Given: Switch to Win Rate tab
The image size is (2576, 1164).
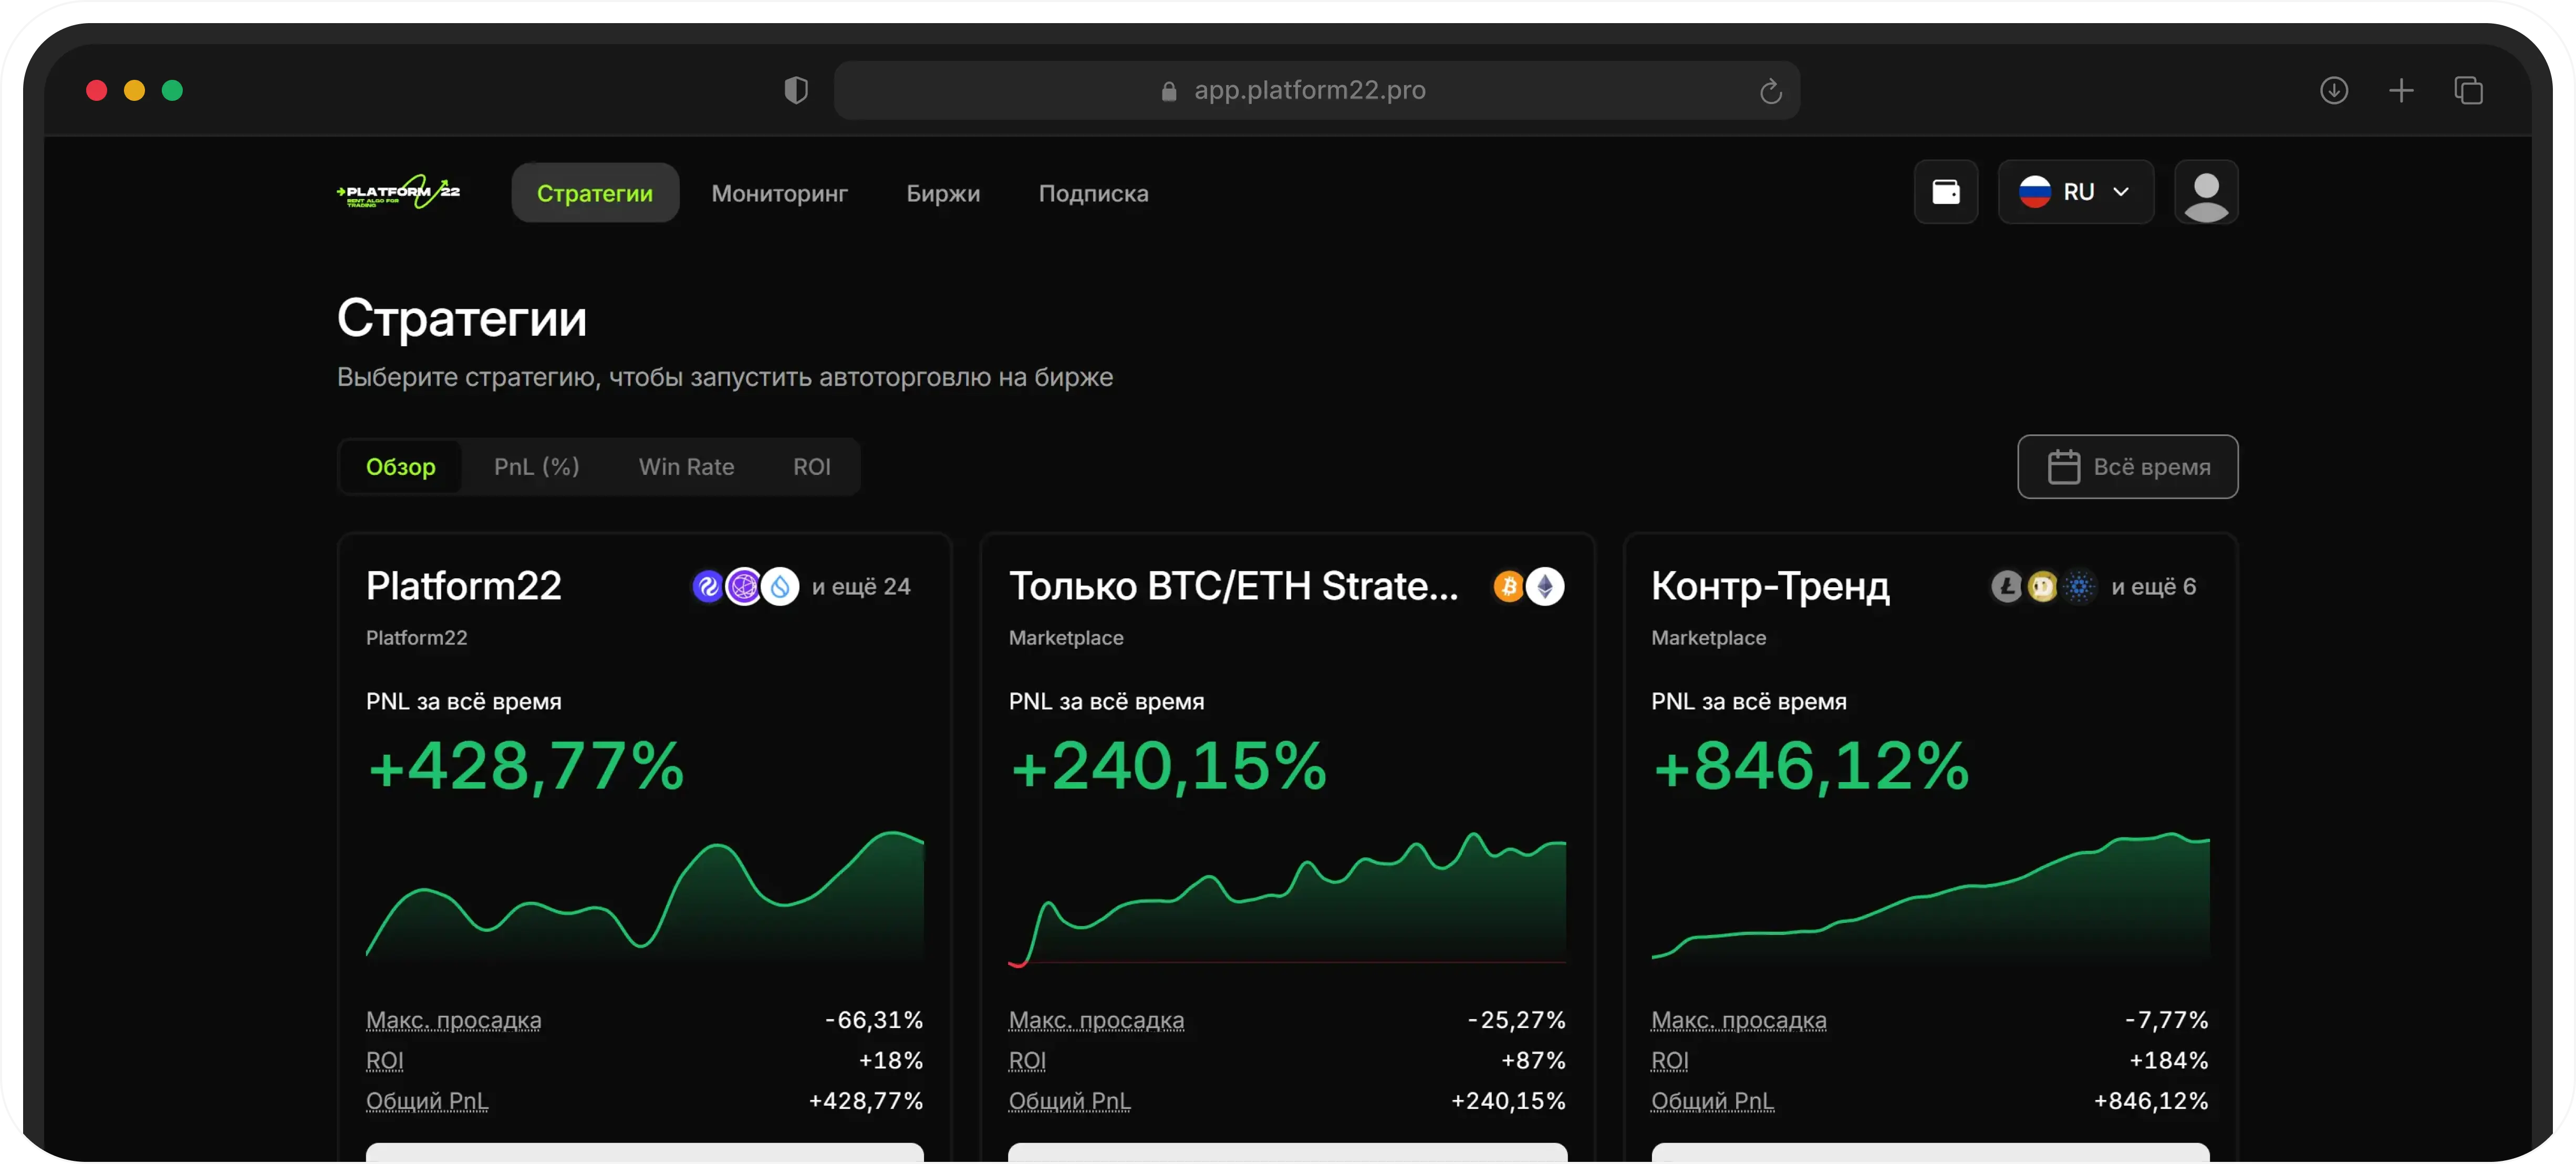Looking at the screenshot, I should coord(686,467).
